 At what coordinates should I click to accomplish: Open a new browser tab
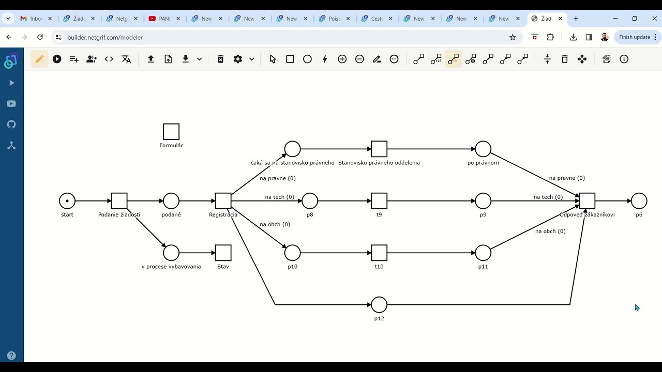[576, 19]
